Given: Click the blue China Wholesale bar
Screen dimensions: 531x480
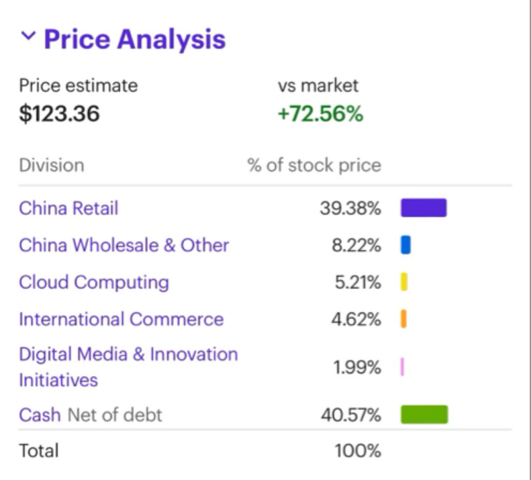Looking at the screenshot, I should point(406,245).
